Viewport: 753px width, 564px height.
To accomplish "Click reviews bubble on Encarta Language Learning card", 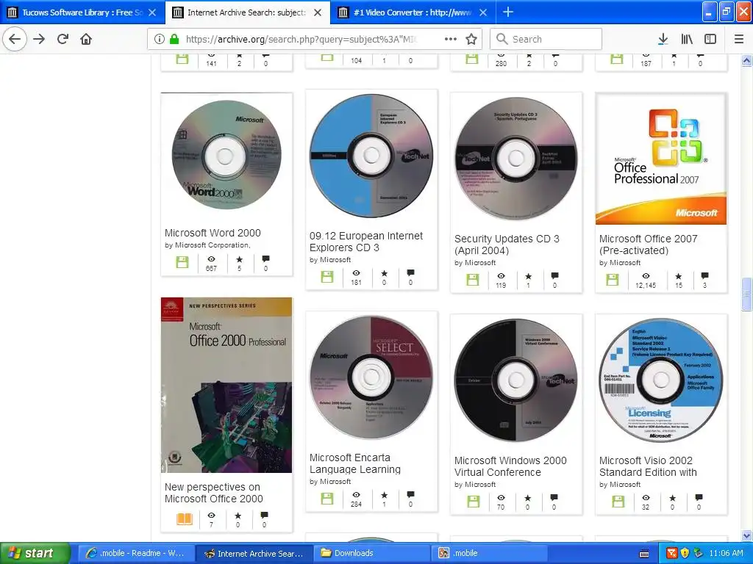I will click(410, 494).
